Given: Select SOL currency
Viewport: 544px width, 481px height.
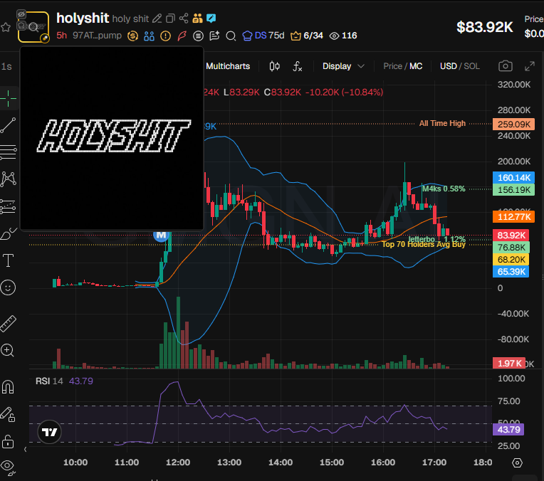Looking at the screenshot, I should (472, 66).
